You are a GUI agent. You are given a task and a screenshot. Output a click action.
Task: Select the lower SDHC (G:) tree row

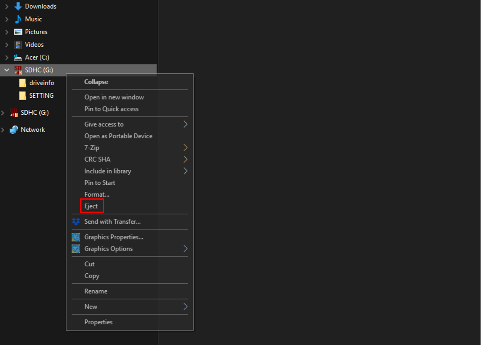pos(35,113)
